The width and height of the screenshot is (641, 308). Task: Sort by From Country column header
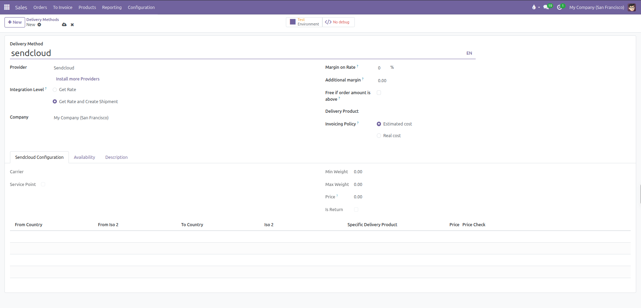click(x=29, y=225)
